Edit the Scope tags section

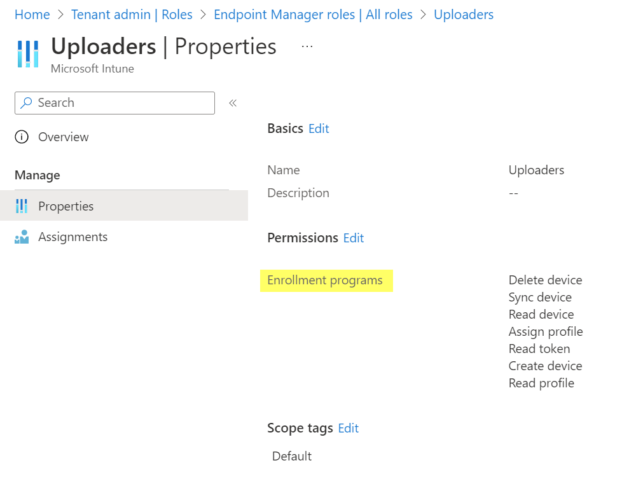point(348,428)
